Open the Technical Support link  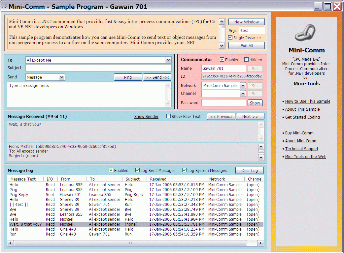click(301, 149)
